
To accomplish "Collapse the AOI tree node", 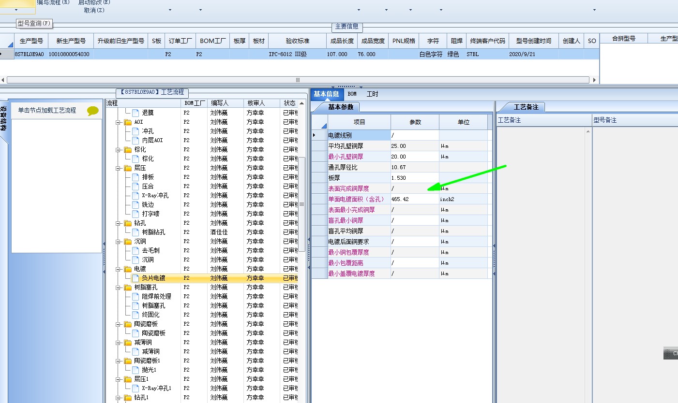I will 118,122.
